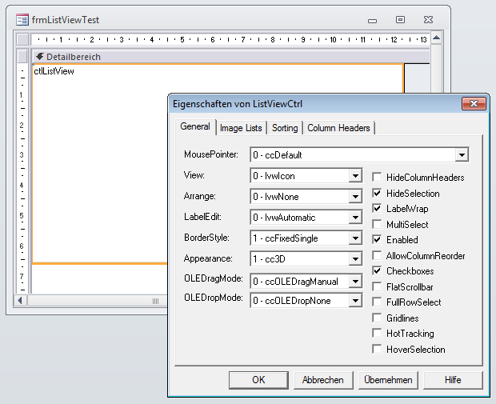Enable the HideColumnHeaders checkbox

pyautogui.click(x=377, y=178)
